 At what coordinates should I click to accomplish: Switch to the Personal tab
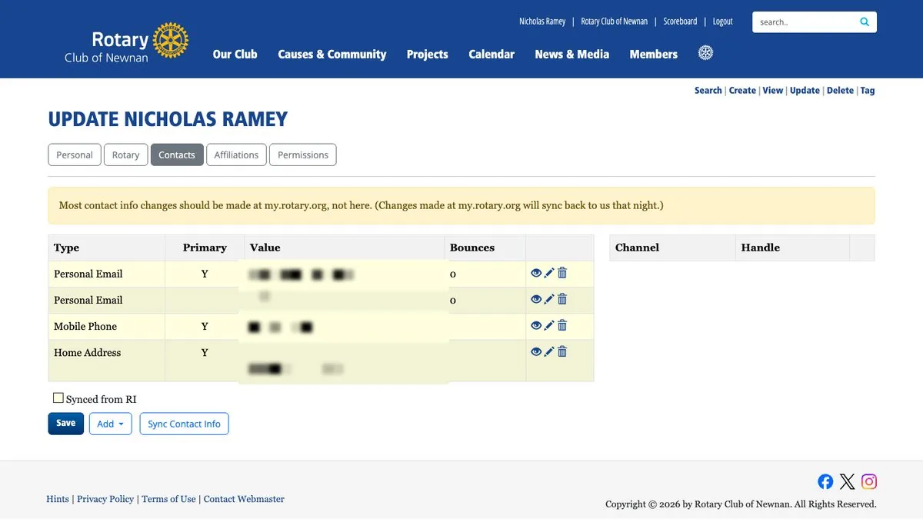75,155
